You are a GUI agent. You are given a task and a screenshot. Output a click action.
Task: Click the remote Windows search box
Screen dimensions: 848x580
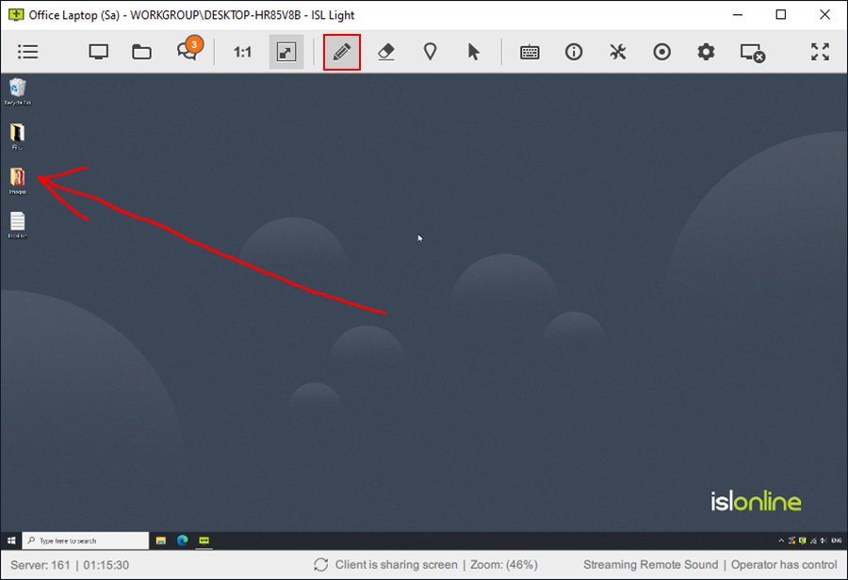86,540
